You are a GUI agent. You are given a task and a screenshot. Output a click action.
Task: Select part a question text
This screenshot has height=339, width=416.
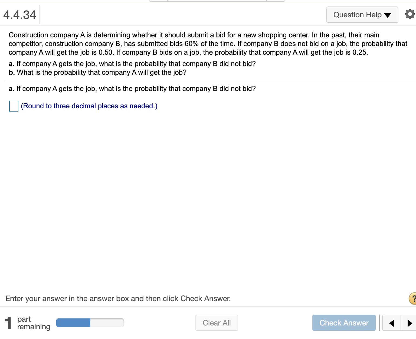point(132,89)
